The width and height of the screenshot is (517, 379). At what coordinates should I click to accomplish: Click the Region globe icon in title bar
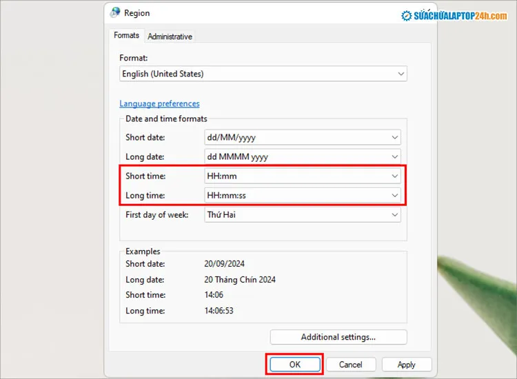pyautogui.click(x=115, y=13)
